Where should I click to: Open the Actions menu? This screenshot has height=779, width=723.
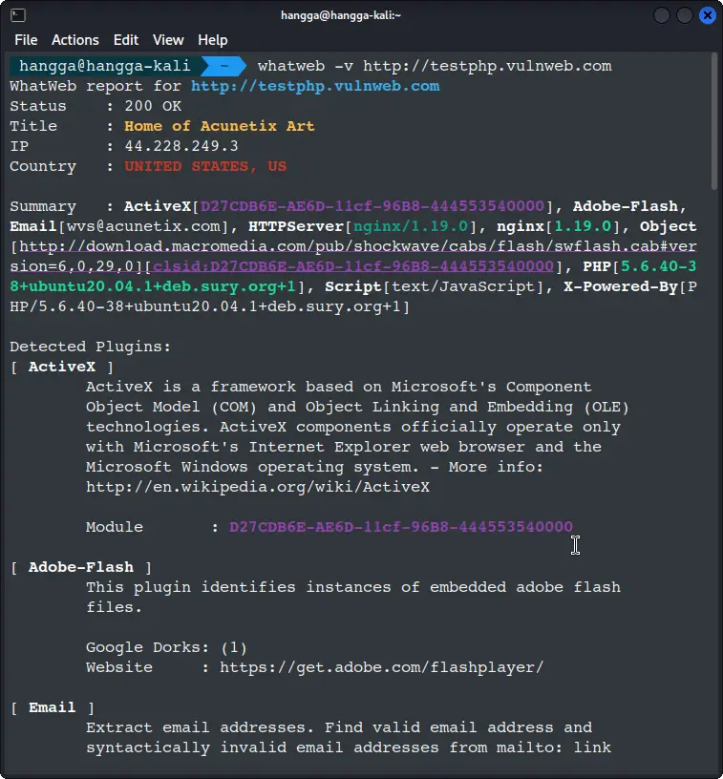pyautogui.click(x=74, y=40)
